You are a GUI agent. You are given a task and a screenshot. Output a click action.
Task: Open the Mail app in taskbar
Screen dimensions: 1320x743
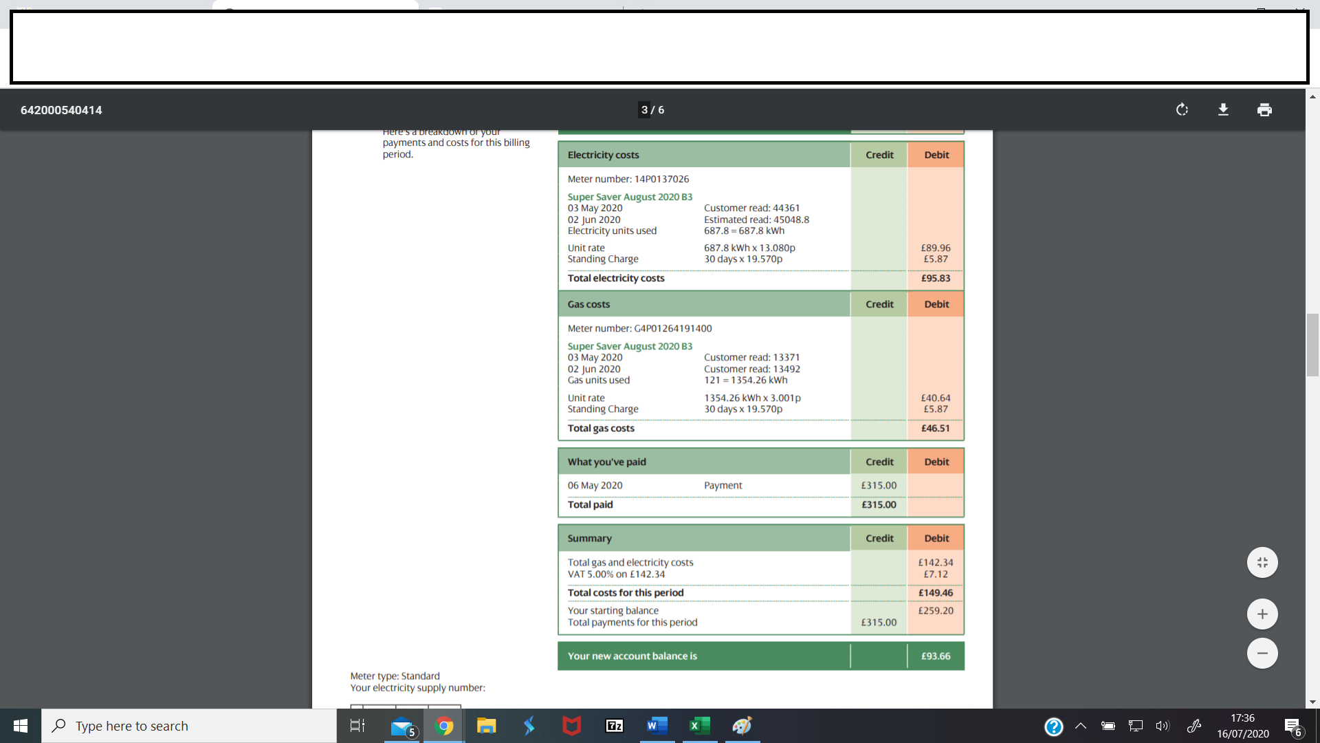402,726
